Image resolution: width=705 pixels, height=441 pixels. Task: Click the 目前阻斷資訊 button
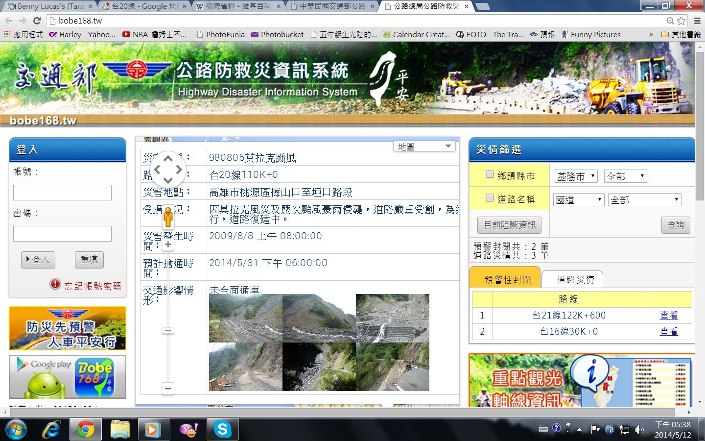click(x=509, y=225)
